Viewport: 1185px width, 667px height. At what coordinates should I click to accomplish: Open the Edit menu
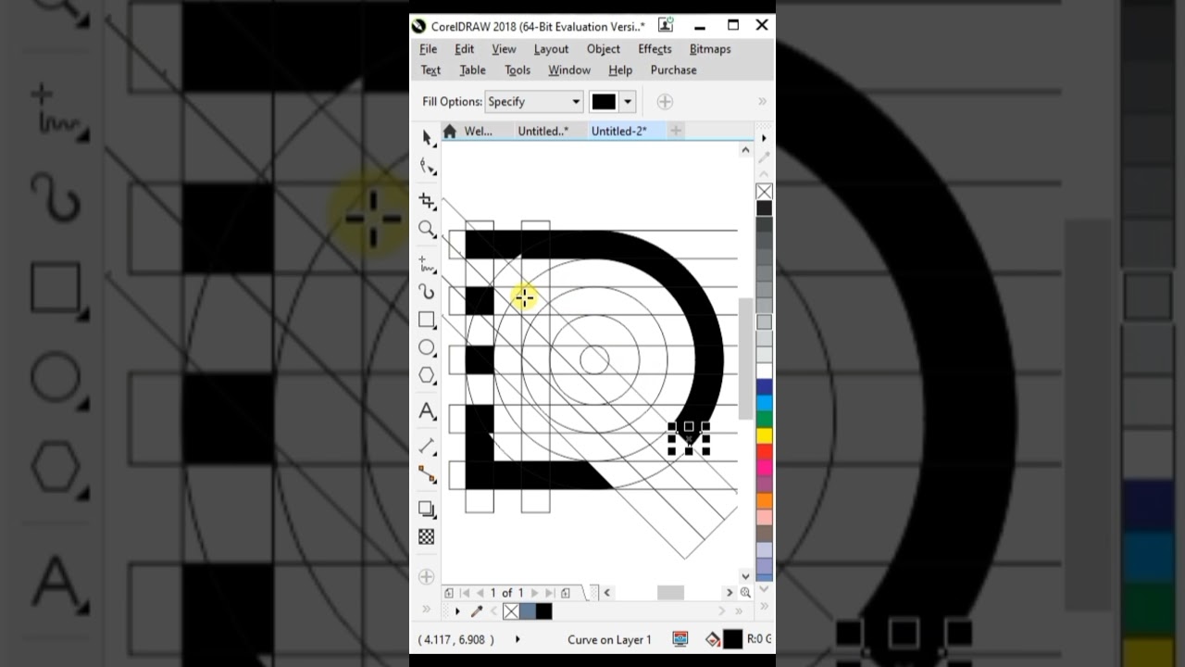tap(464, 49)
